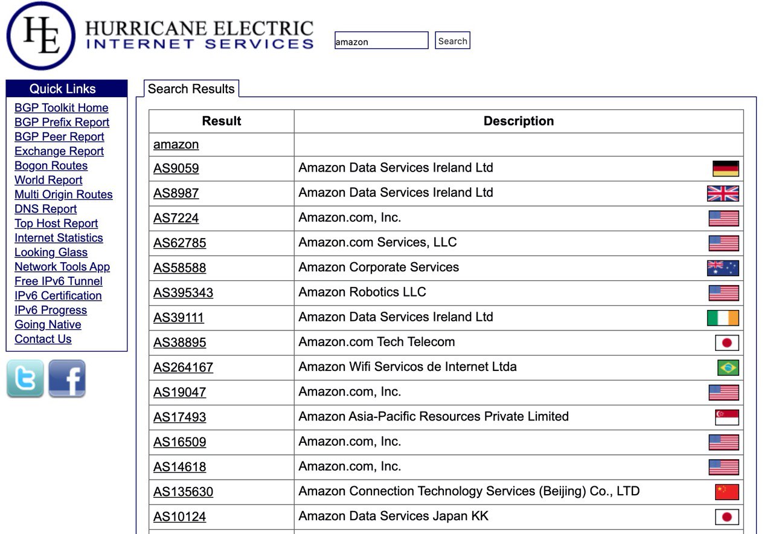Open the Twitter icon link
This screenshot has height=534, width=773.
coord(25,379)
